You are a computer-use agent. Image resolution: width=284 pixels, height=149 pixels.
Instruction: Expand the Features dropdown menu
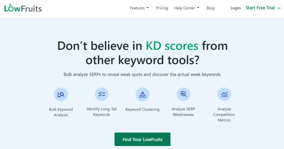point(139,8)
